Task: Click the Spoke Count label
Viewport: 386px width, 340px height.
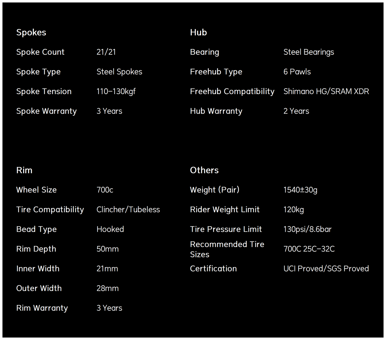Action: [x=40, y=52]
